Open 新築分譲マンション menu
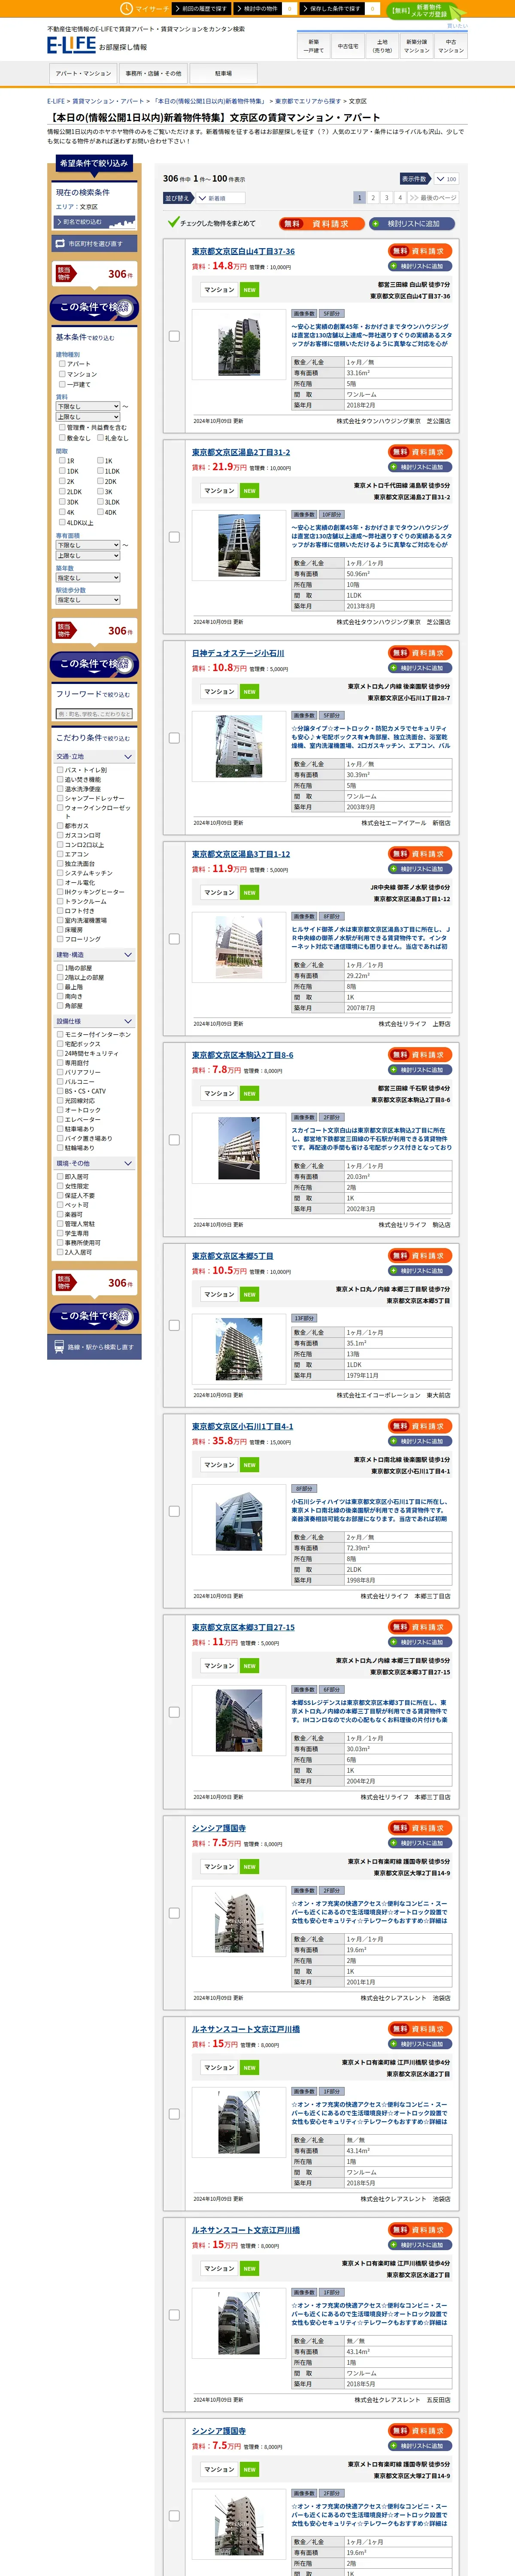Screen dimensions: 515x2576 417,46
